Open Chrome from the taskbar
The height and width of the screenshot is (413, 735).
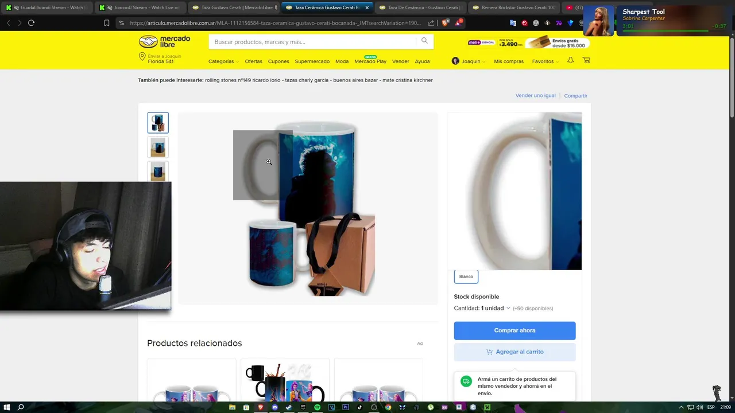(x=388, y=407)
